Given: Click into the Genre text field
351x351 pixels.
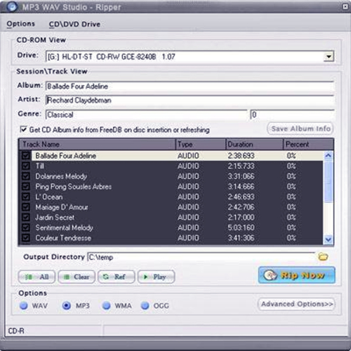Looking at the screenshot, I should tap(146, 115).
